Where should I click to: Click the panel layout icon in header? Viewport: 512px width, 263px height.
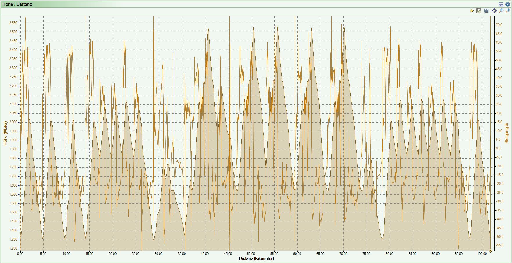tap(501, 4)
